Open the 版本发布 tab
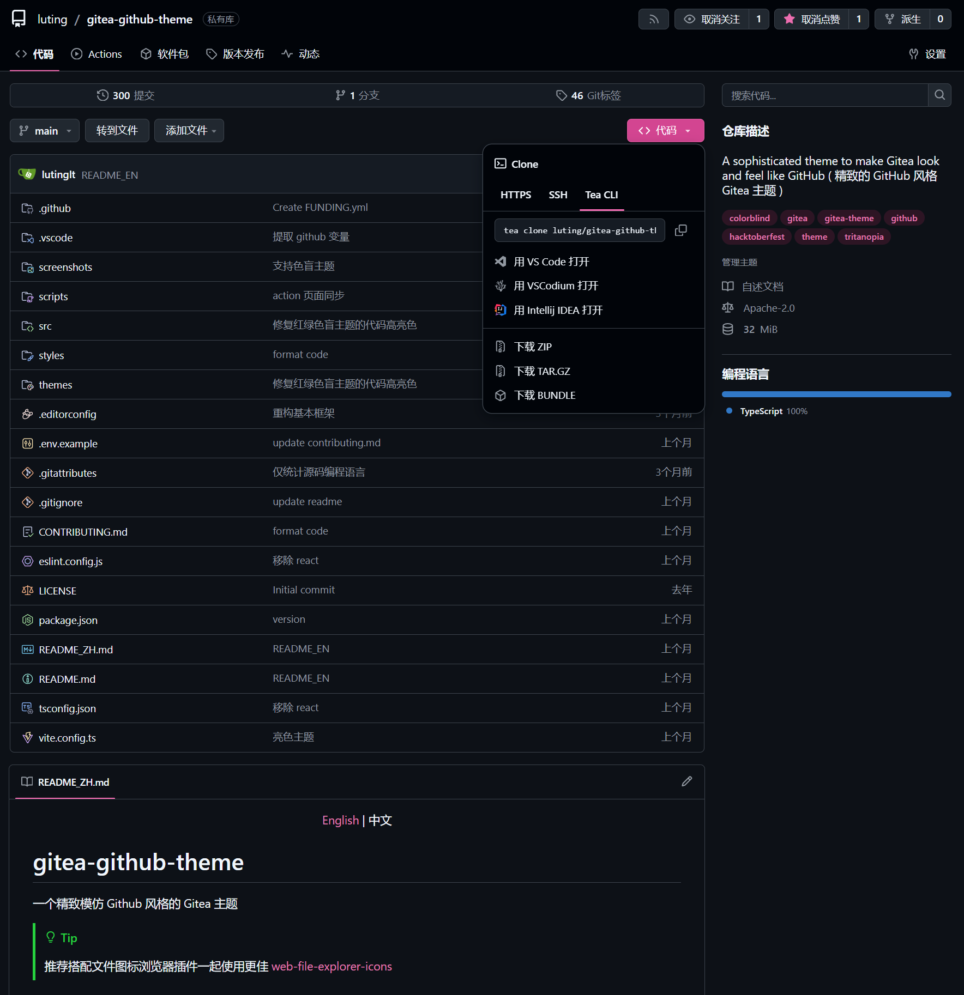 point(235,54)
